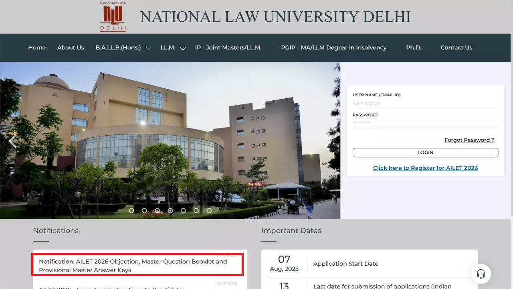Click here to Register for AILET 2026
This screenshot has width=513, height=289.
coord(425,168)
